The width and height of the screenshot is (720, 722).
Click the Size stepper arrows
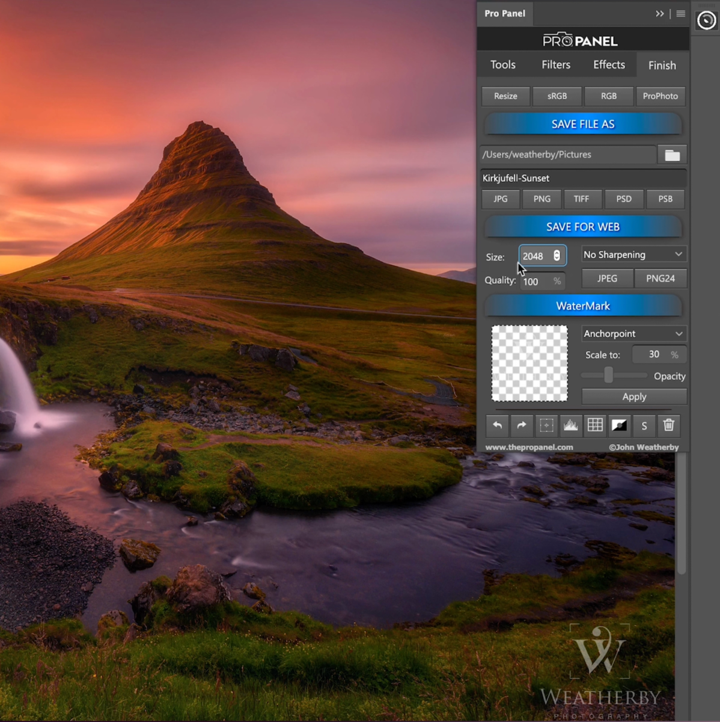coord(557,256)
